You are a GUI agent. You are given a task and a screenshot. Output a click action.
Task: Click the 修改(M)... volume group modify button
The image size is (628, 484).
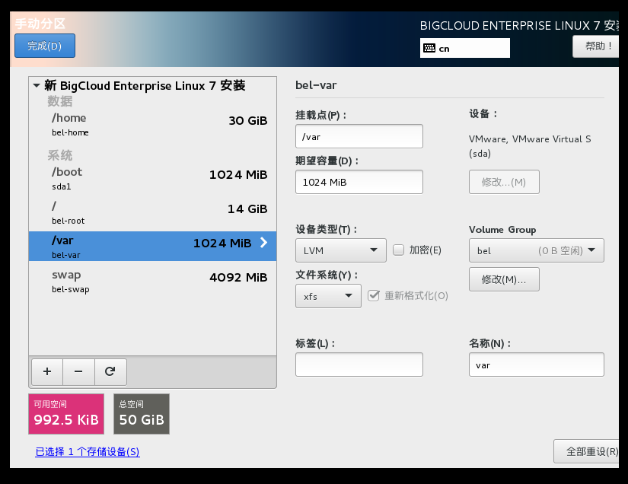504,279
